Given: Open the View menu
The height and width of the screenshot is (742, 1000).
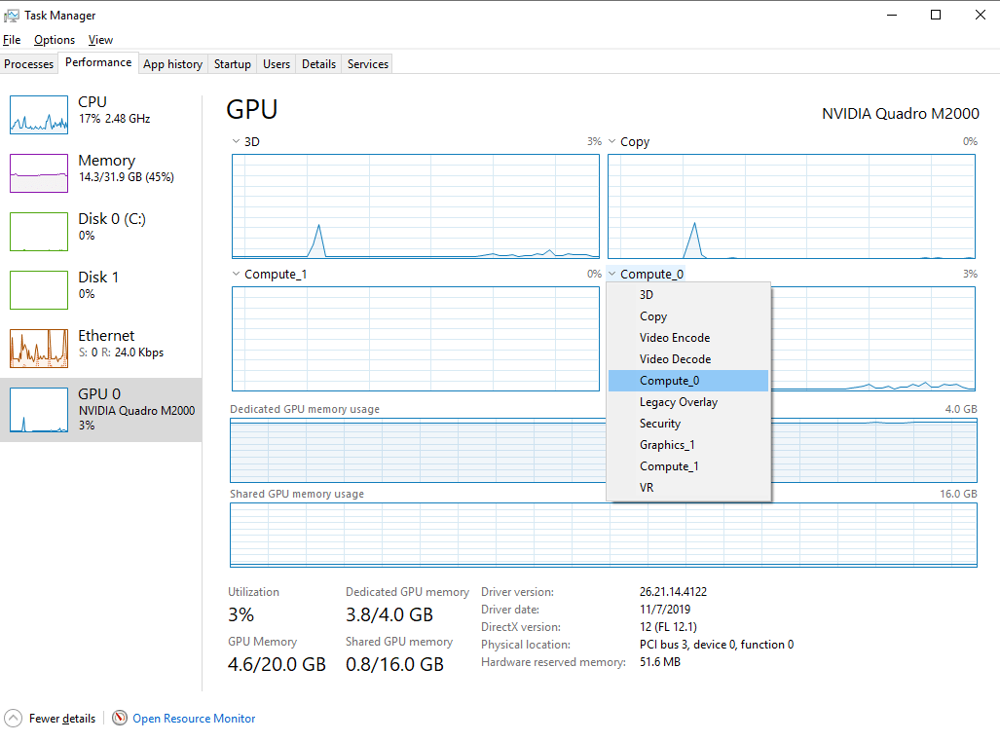Looking at the screenshot, I should point(100,40).
